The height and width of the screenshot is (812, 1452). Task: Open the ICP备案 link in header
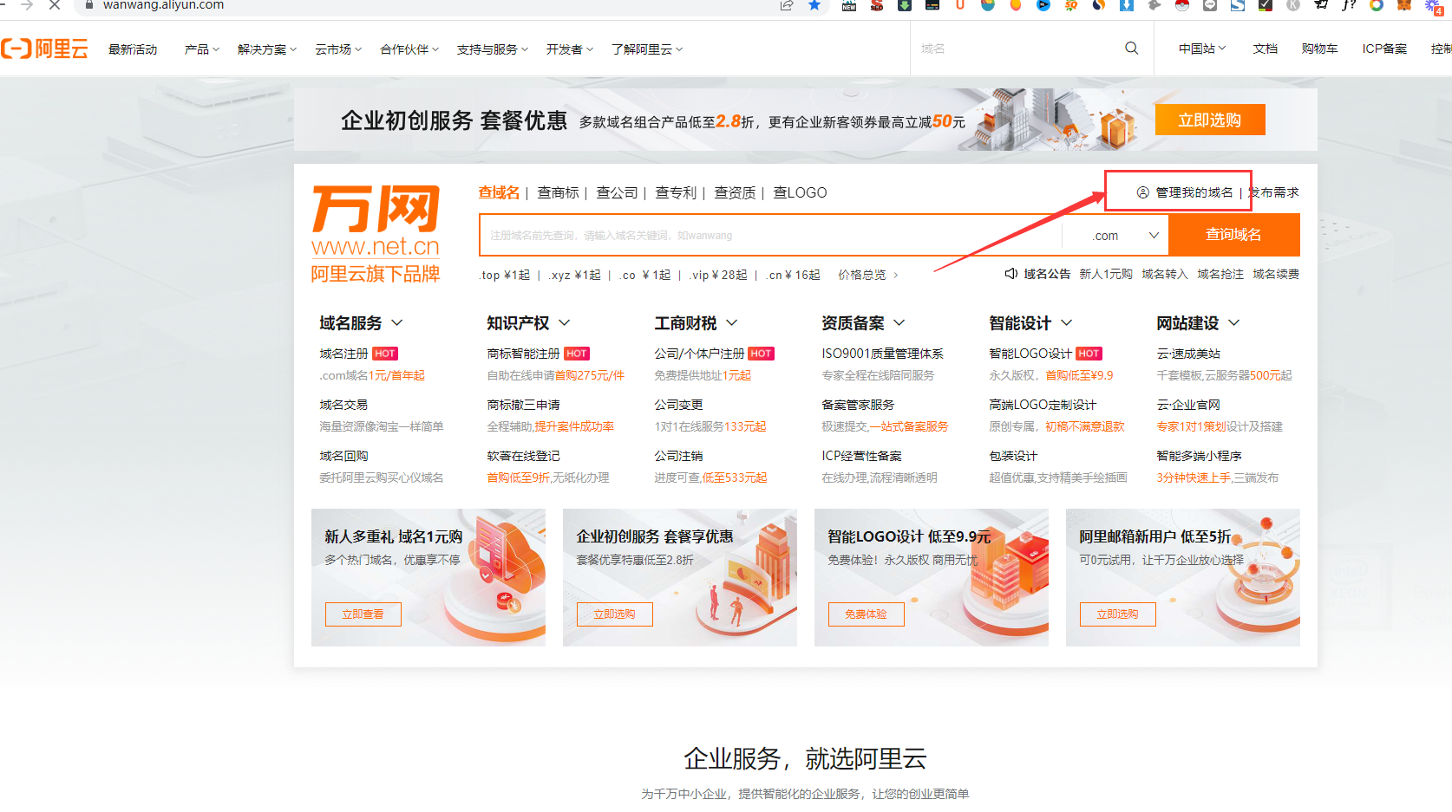click(1384, 49)
